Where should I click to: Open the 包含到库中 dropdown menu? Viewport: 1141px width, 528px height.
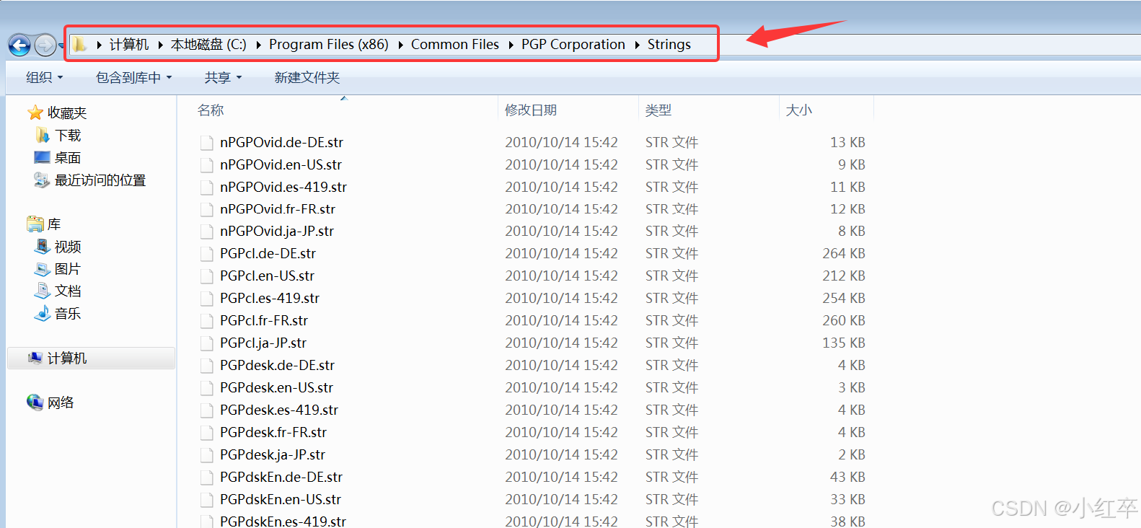click(134, 77)
